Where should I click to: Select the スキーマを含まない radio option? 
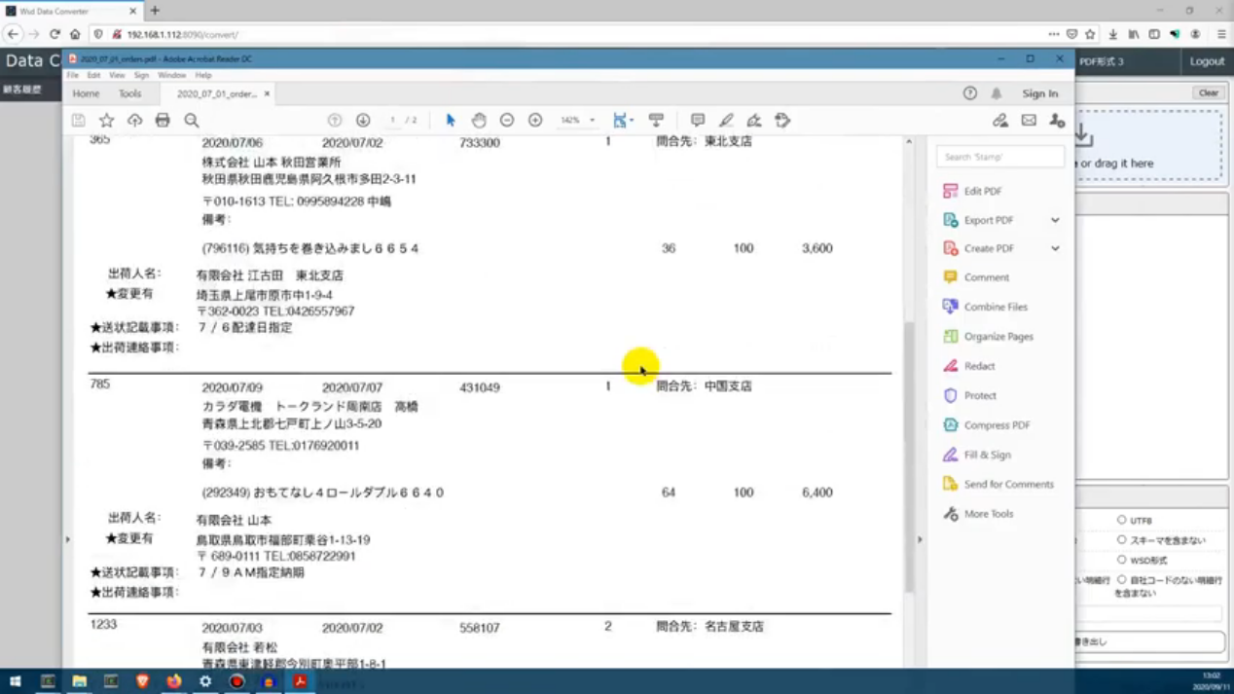(1121, 540)
